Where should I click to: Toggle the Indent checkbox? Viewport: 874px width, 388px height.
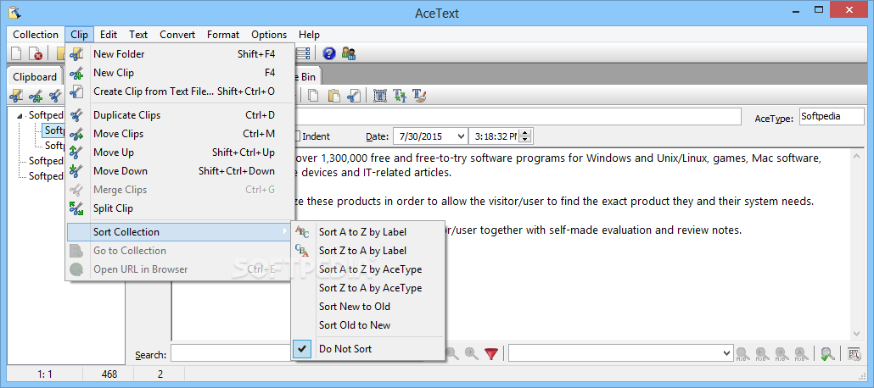click(x=298, y=136)
